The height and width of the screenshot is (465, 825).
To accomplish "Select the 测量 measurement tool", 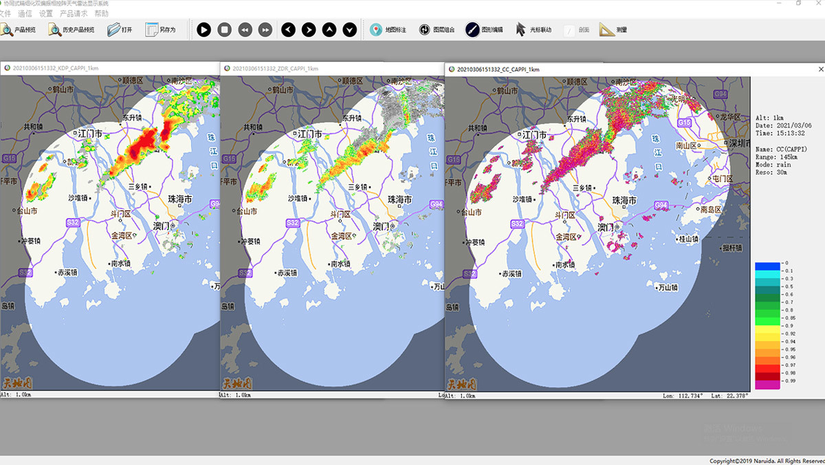I will tap(613, 30).
